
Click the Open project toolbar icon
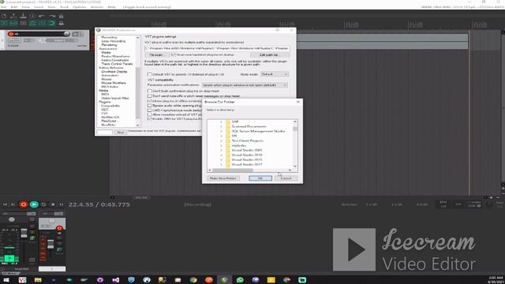pyautogui.click(x=13, y=16)
